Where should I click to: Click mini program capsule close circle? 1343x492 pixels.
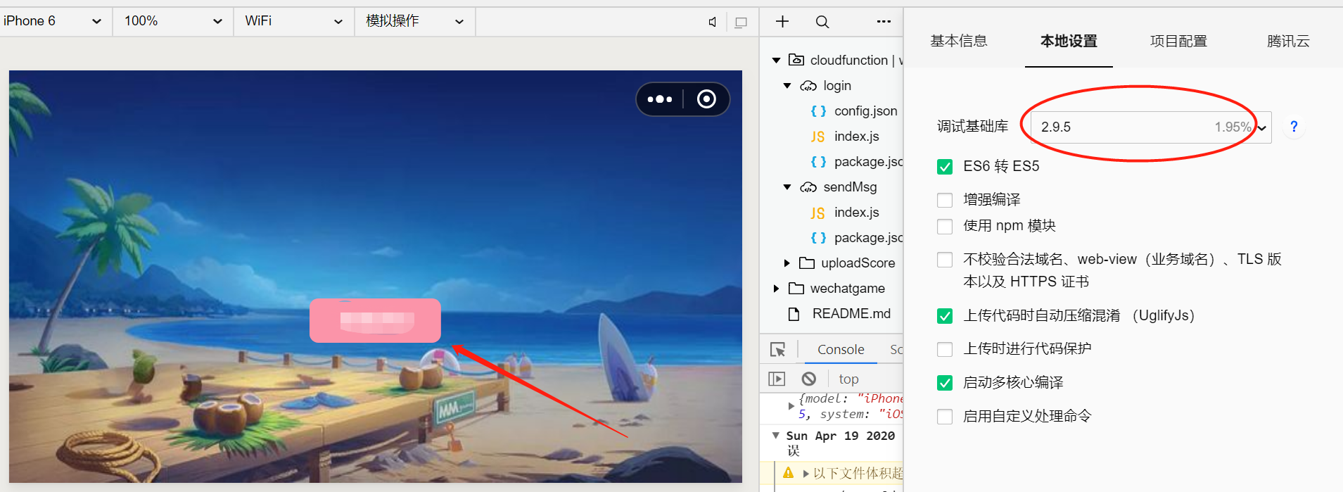[x=706, y=99]
